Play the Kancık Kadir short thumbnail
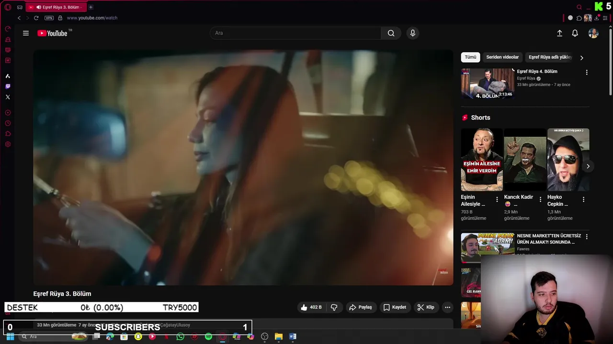 525,160
